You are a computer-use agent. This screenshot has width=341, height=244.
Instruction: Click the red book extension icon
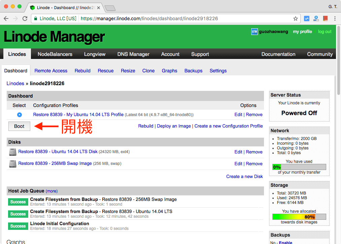coord(325,19)
